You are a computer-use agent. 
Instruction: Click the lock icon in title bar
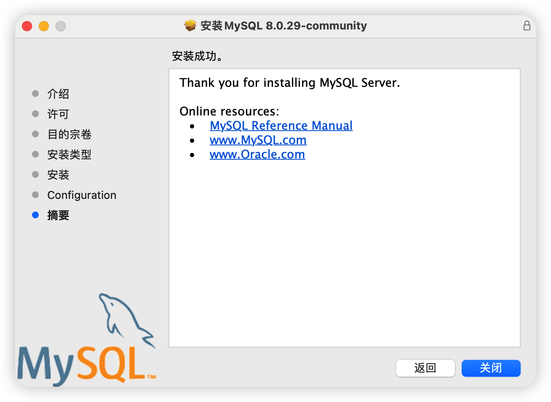pos(527,26)
